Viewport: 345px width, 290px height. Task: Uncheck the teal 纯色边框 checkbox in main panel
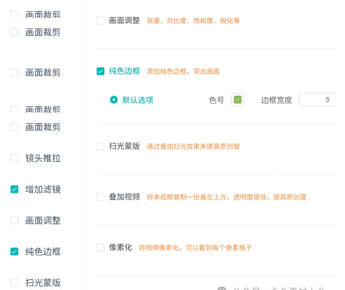pos(100,71)
